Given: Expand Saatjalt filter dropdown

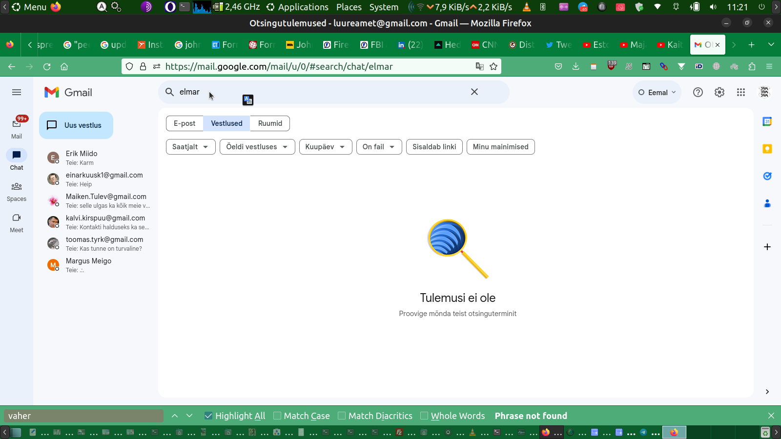Looking at the screenshot, I should pos(191,147).
